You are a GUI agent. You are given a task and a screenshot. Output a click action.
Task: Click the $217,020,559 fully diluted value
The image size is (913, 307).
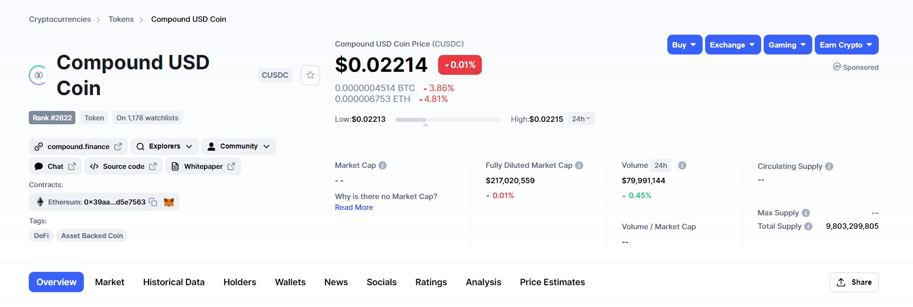(510, 181)
